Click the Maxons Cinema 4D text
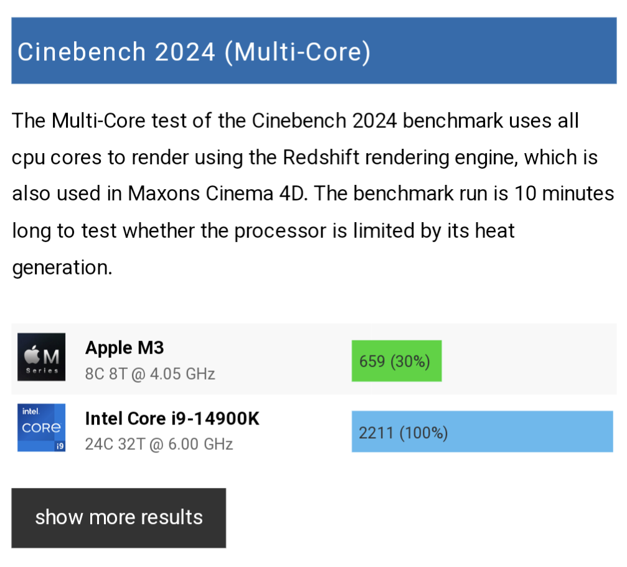Viewport: 627px width, 567px height. click(x=218, y=194)
